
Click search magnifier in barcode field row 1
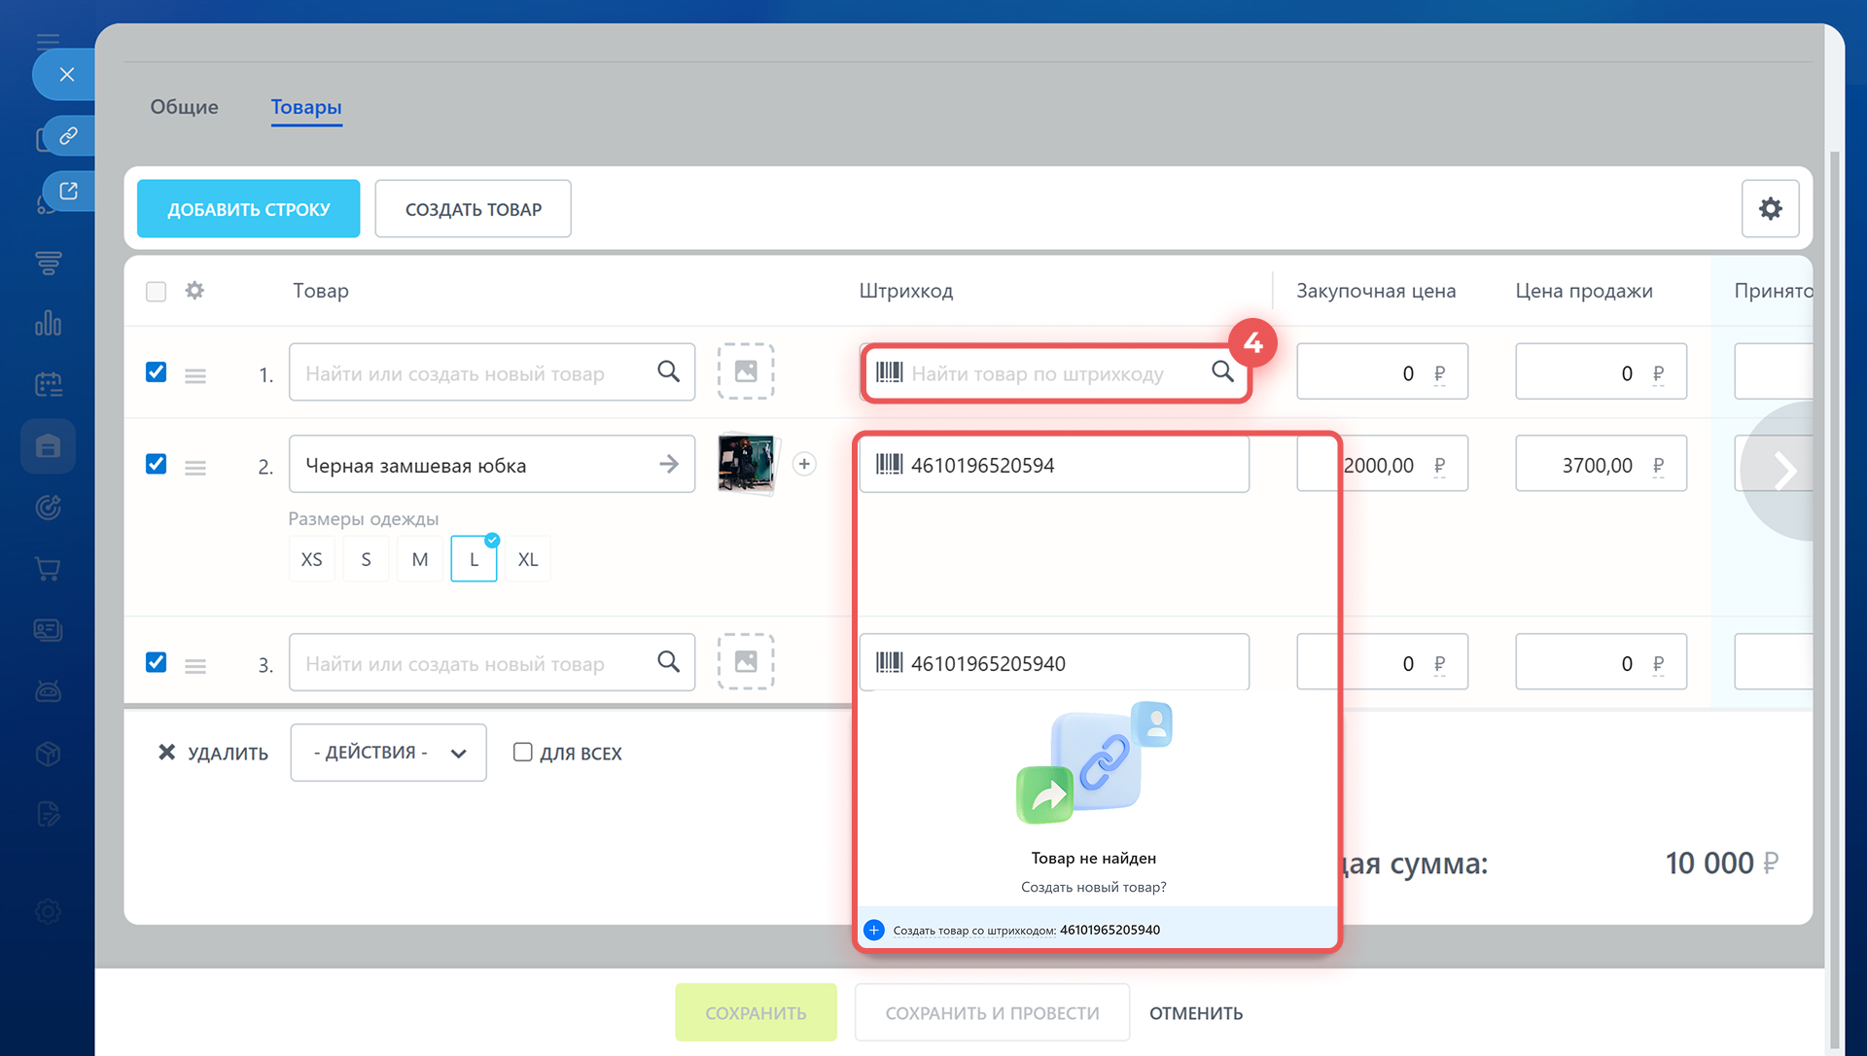[x=1222, y=371]
